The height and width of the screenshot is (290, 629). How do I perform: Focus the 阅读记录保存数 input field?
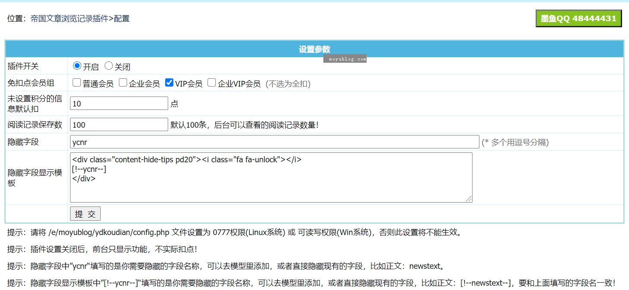pyautogui.click(x=119, y=125)
